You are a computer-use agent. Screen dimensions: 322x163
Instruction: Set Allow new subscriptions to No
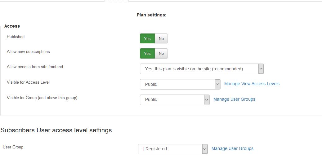161,54
